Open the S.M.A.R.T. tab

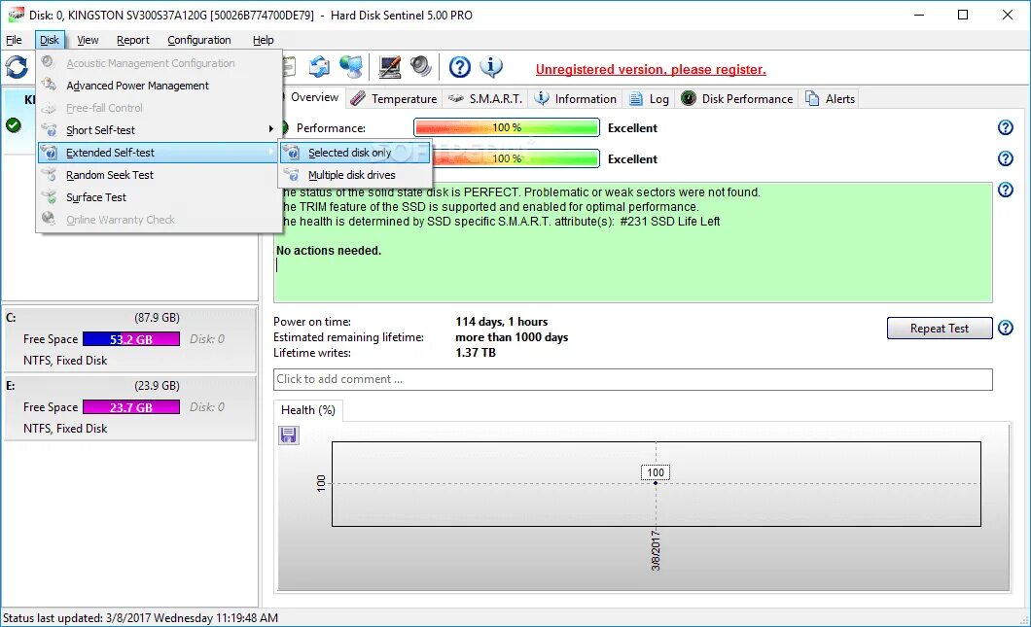coord(485,98)
